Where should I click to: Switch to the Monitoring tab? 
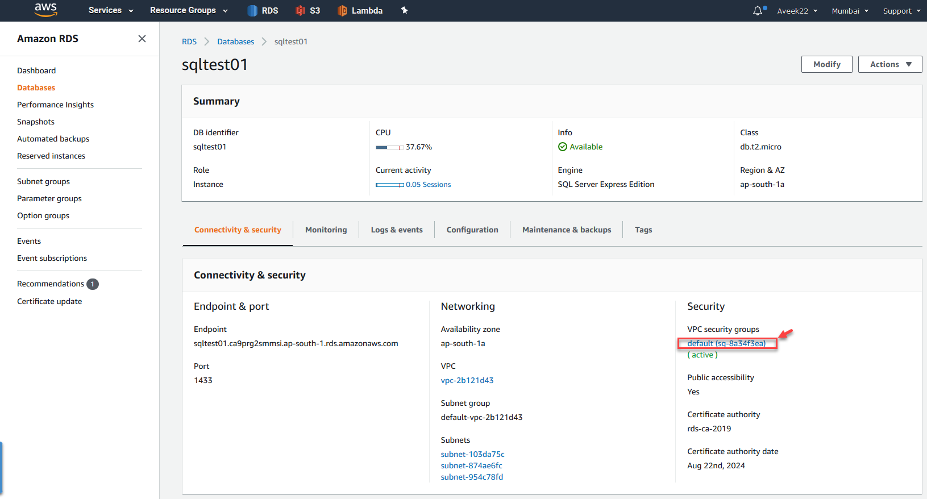(326, 230)
